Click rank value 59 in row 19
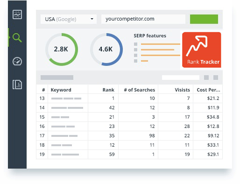The height and width of the screenshot is (184, 240). click(x=112, y=154)
